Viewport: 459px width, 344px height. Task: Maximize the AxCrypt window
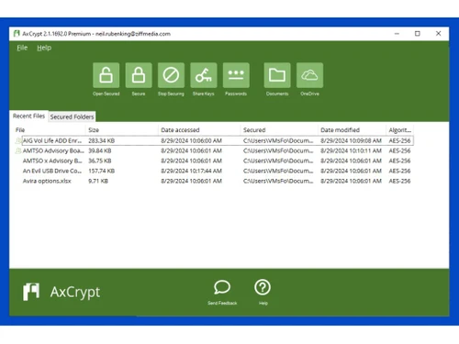coord(418,34)
